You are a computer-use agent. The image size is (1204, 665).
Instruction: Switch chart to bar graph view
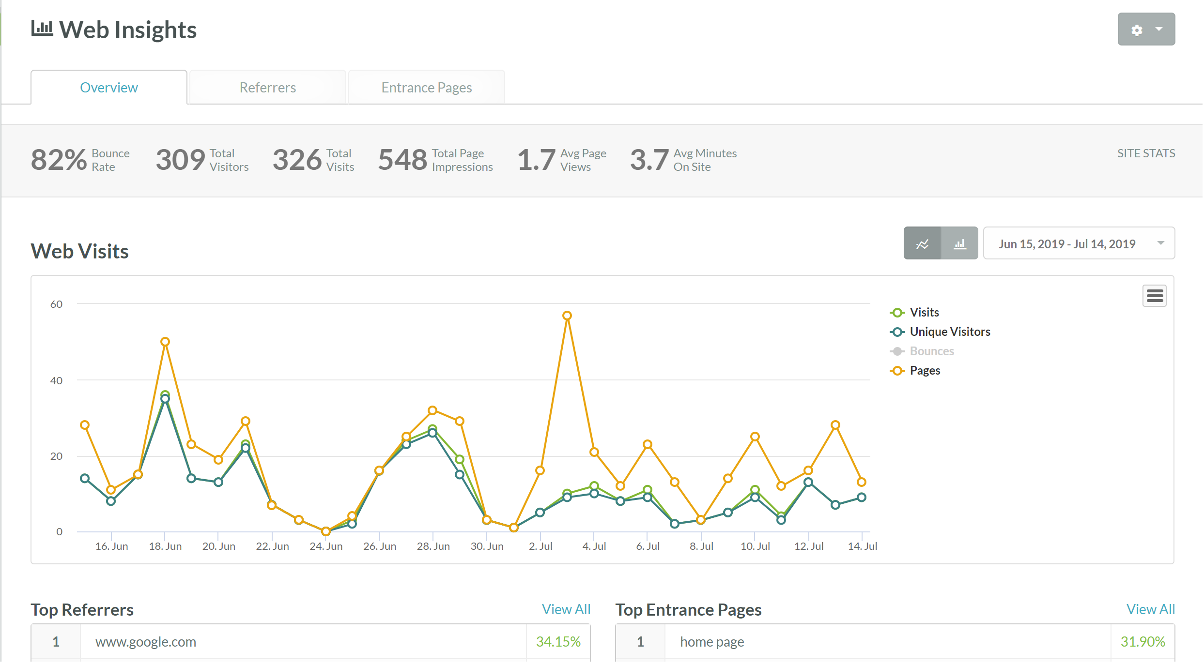pyautogui.click(x=959, y=244)
